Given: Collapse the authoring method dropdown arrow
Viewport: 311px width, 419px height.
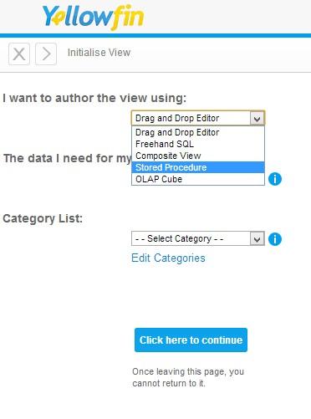Looking at the screenshot, I should point(257,119).
